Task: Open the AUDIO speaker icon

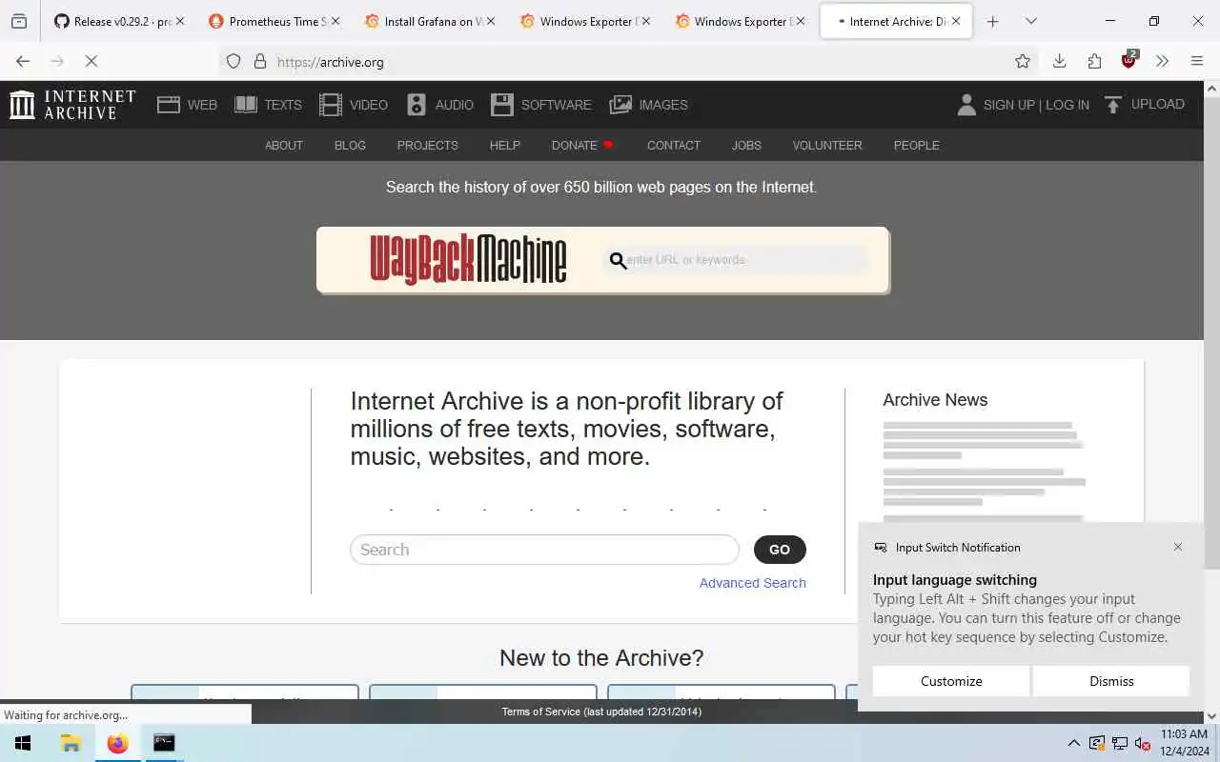Action: point(417,105)
